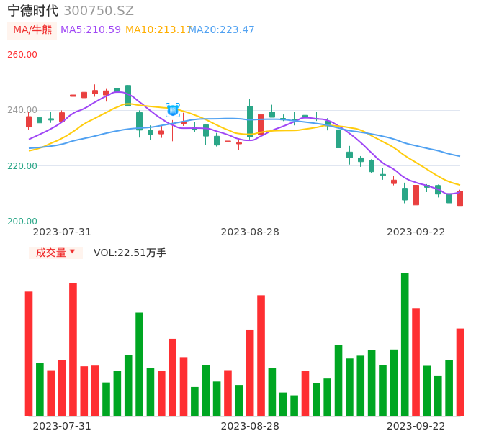Select the MA/牛熊 indicator button
The image size is (494, 436).
point(32,30)
